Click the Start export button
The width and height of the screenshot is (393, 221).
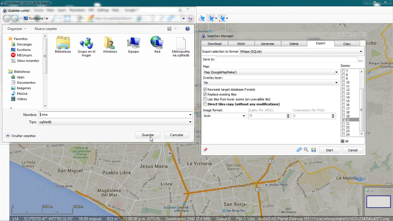click(x=329, y=150)
